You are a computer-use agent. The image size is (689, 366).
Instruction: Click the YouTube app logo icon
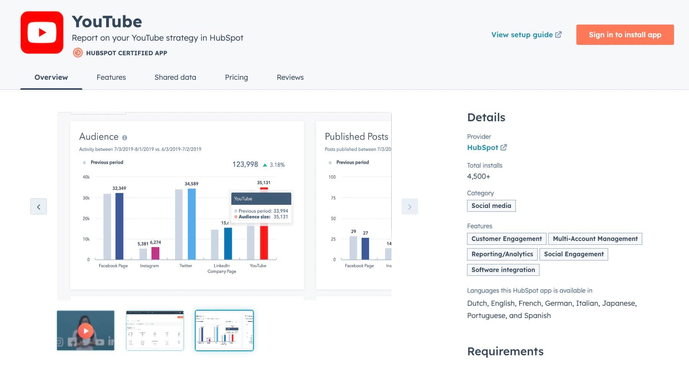click(42, 32)
